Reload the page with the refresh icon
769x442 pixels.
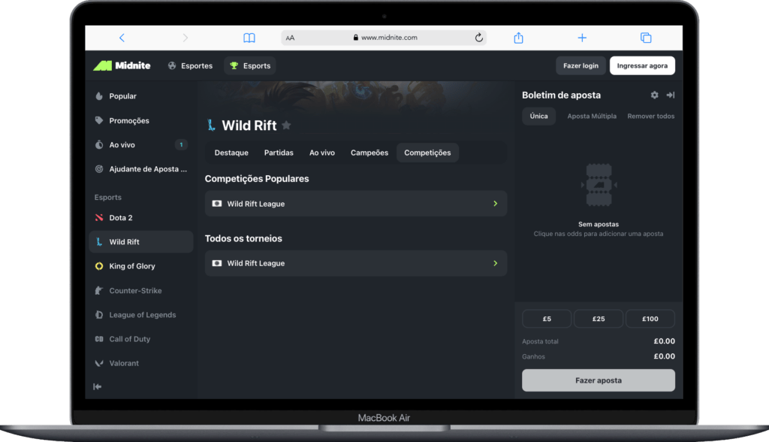click(478, 38)
